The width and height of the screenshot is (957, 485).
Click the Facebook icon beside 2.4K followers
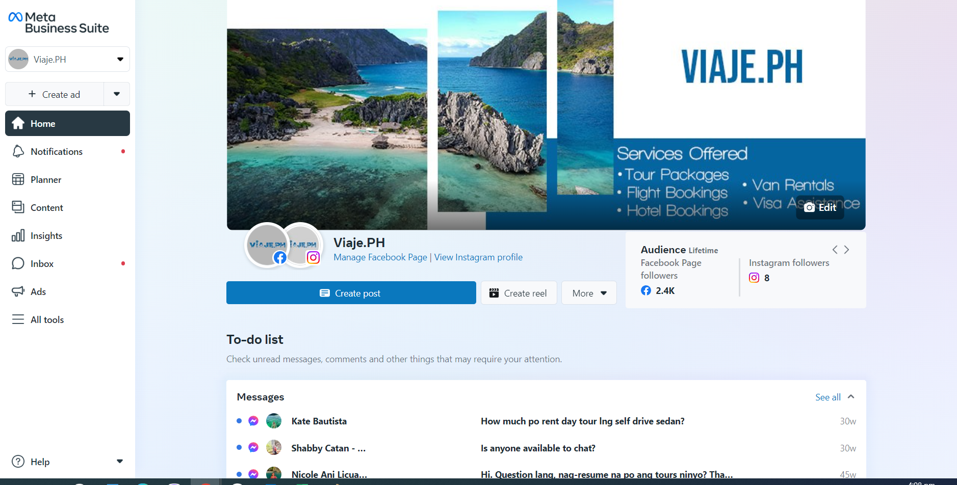click(646, 290)
